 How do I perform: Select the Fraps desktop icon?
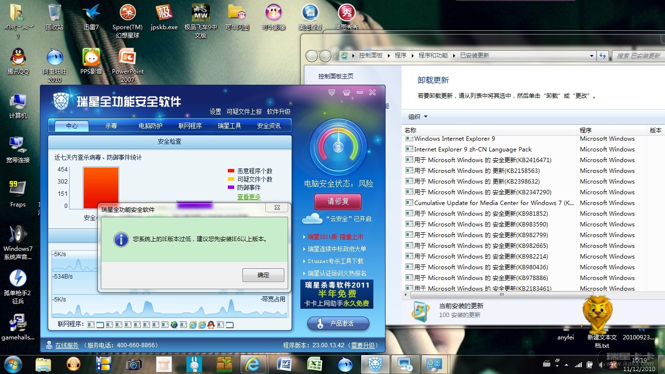[18, 194]
